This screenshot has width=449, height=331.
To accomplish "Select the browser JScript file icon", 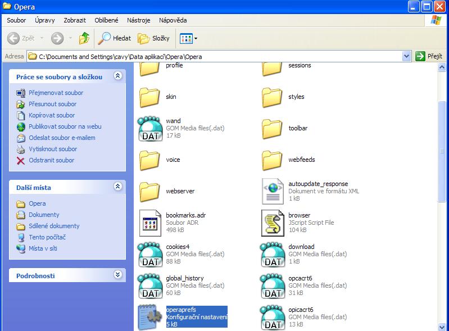I will (273, 223).
